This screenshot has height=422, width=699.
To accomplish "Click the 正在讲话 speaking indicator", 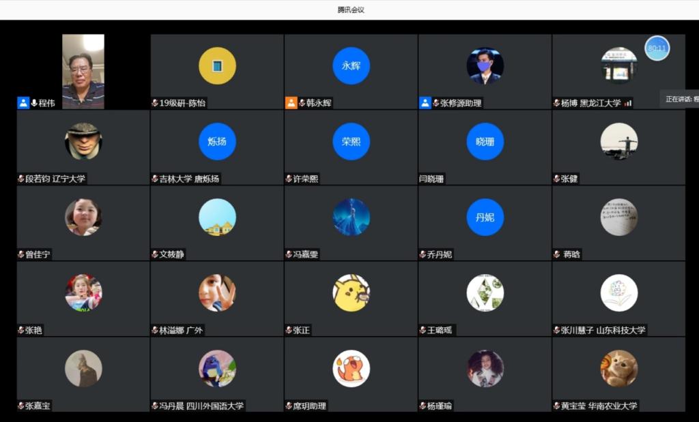I will (680, 99).
